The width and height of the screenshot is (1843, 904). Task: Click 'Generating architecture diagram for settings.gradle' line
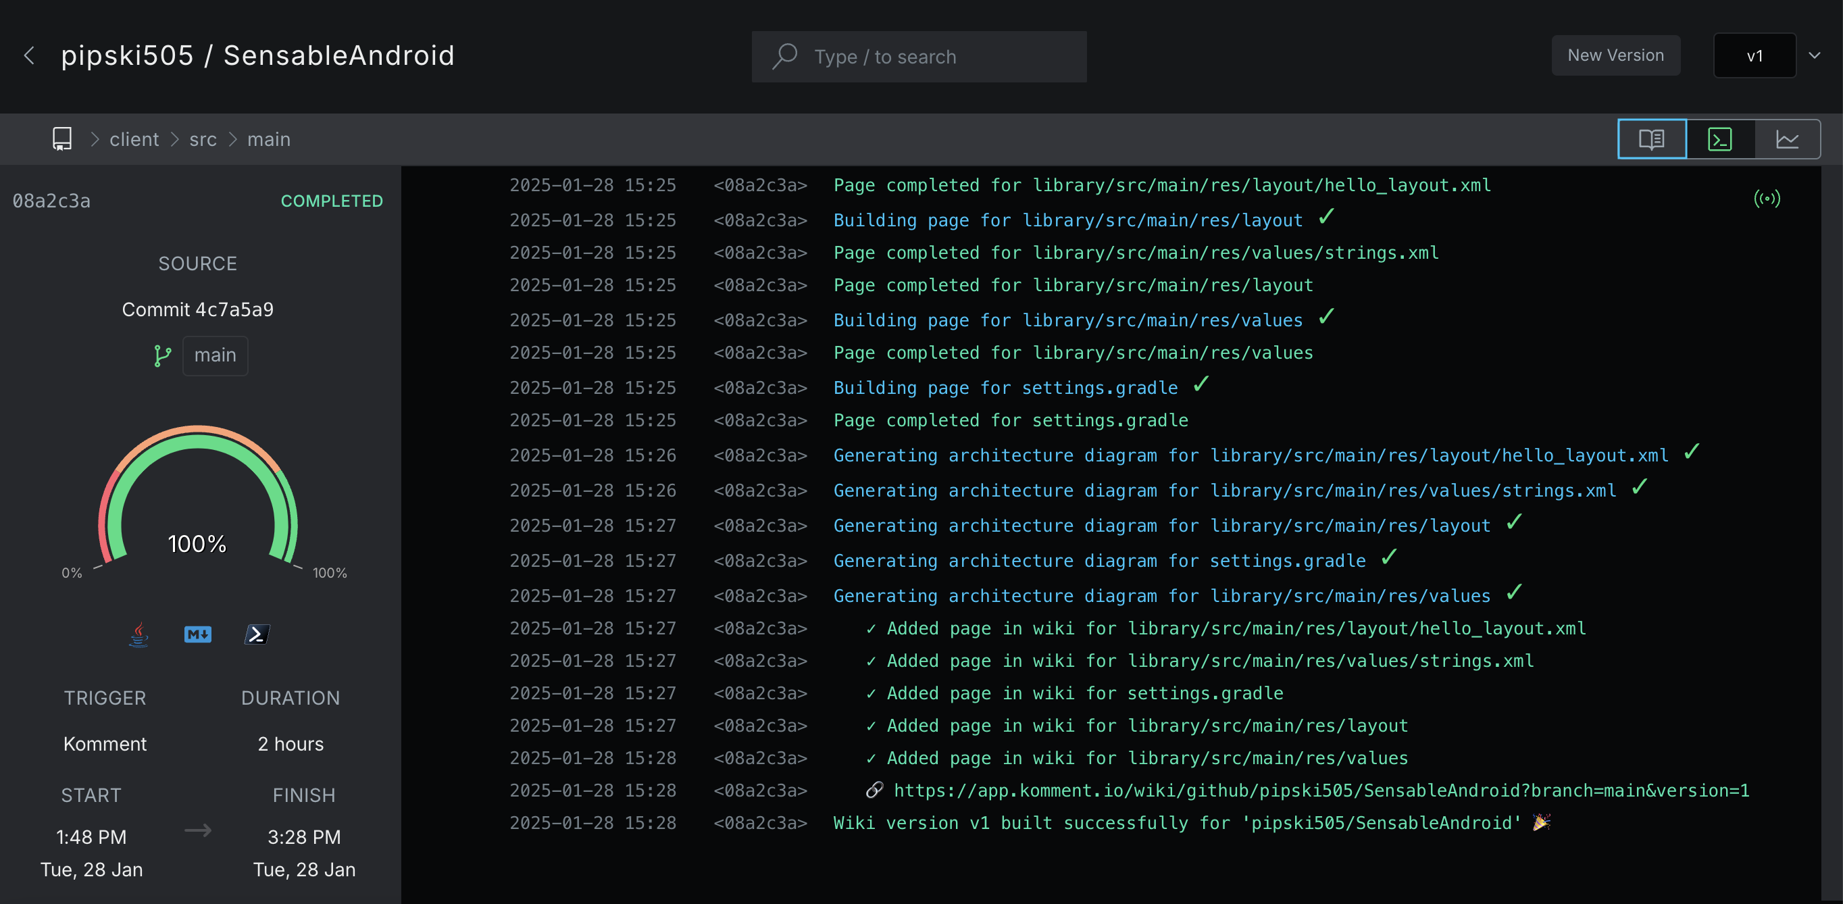pyautogui.click(x=1100, y=560)
